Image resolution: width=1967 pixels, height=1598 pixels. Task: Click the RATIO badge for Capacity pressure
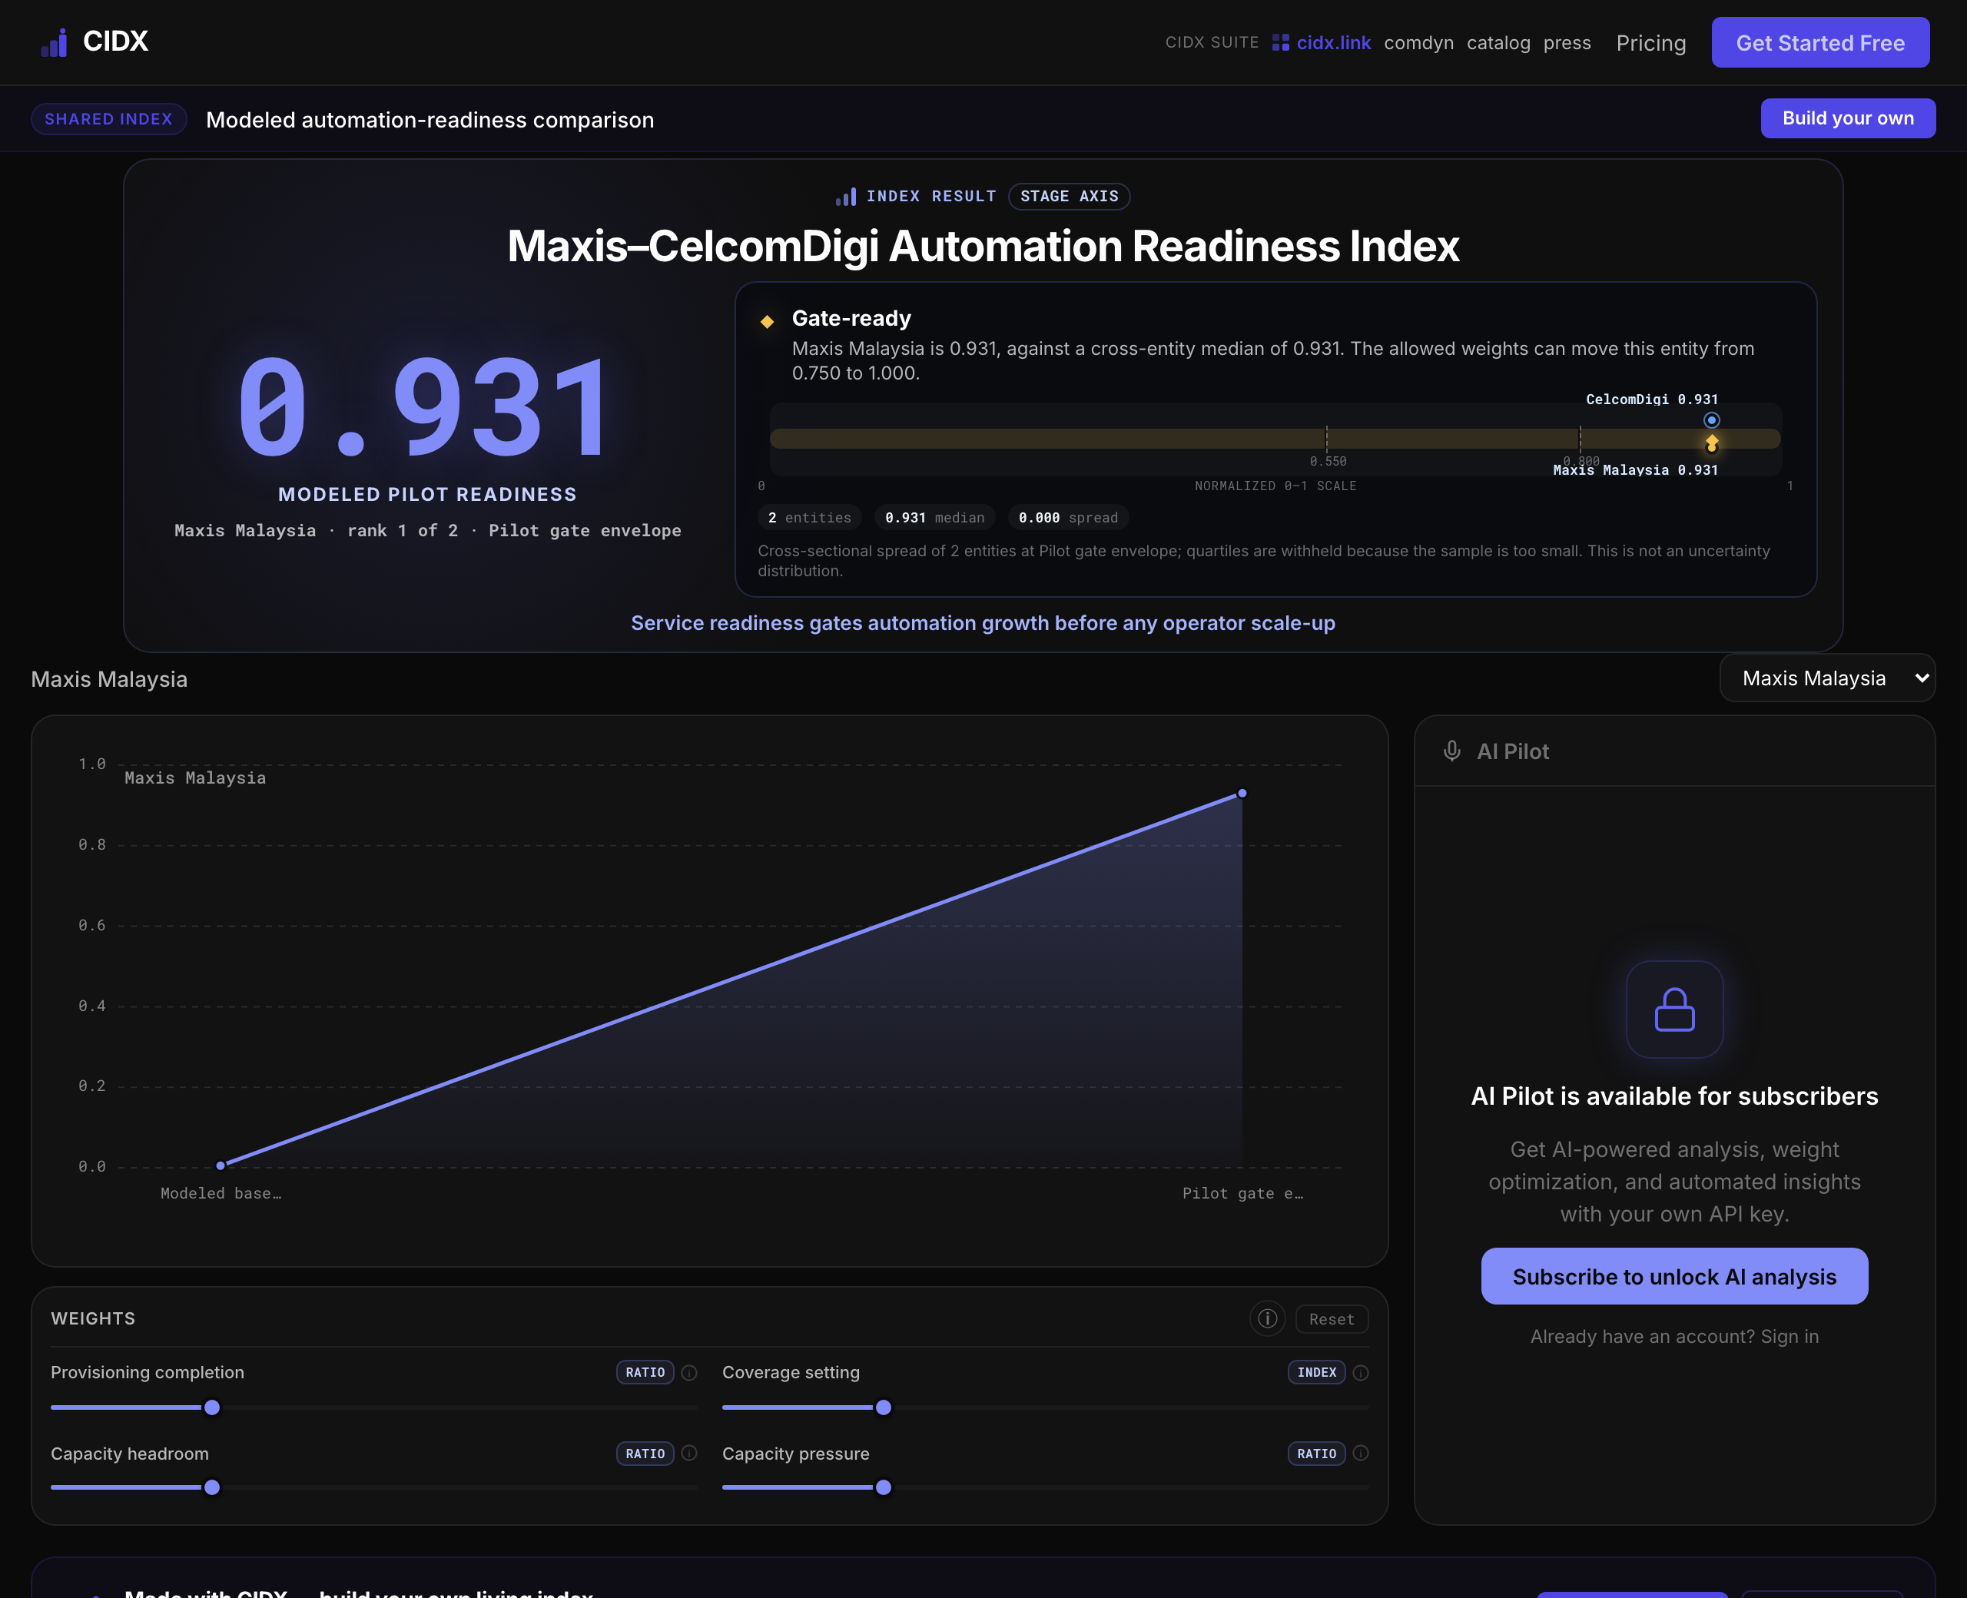pos(1316,1454)
